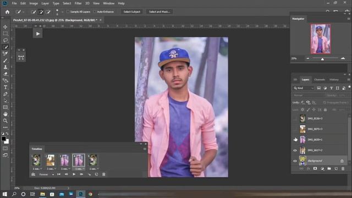
Task: Choose New Selection brush mode
Action: click(x=33, y=12)
